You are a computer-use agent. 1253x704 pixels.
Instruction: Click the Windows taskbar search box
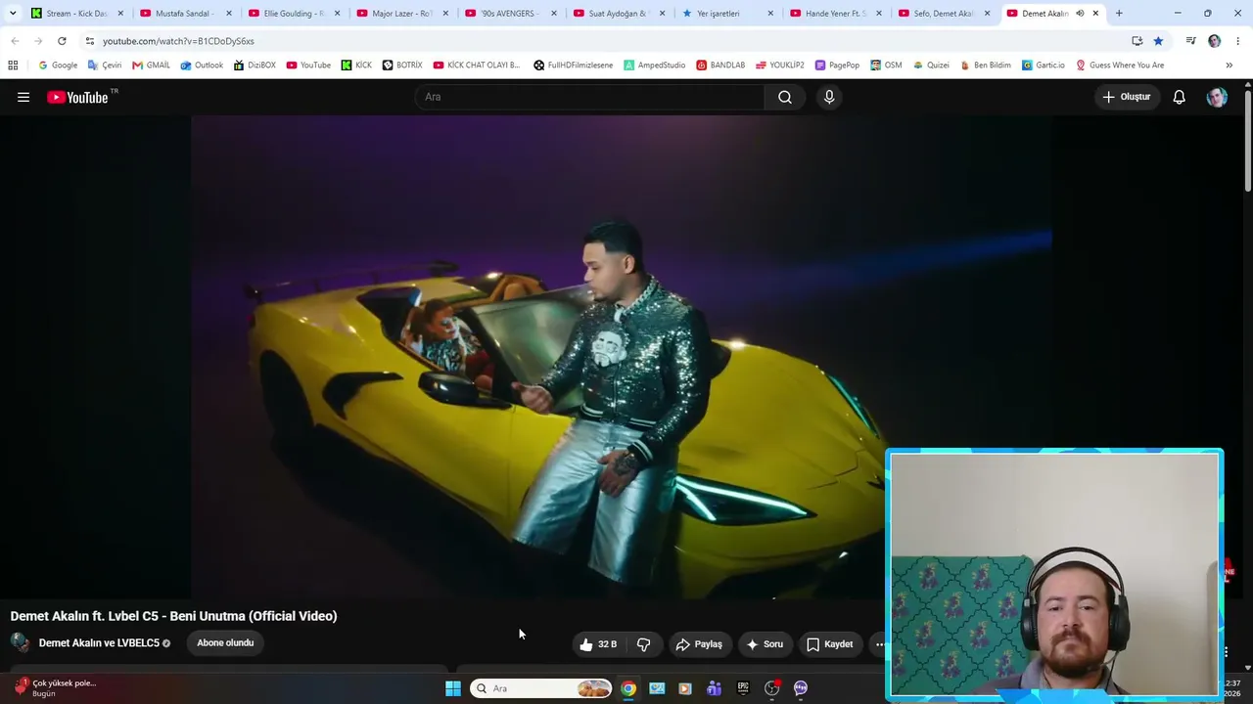[540, 688]
